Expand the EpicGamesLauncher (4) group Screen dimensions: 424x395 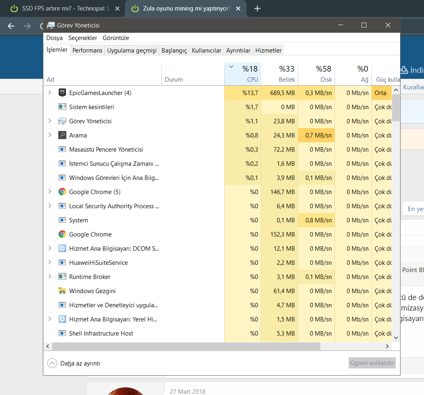[50, 93]
